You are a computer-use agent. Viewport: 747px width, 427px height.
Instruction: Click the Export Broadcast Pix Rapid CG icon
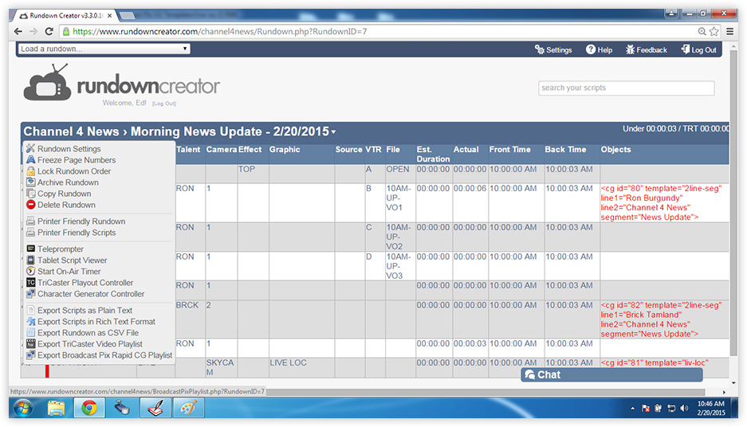pyautogui.click(x=30, y=355)
